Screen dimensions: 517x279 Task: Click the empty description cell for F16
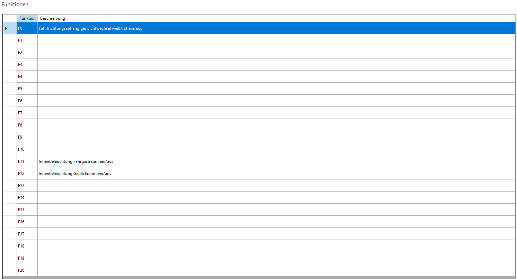(276, 222)
